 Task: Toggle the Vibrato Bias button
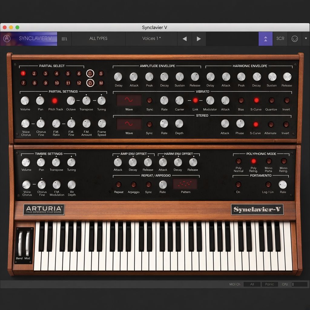point(241,101)
